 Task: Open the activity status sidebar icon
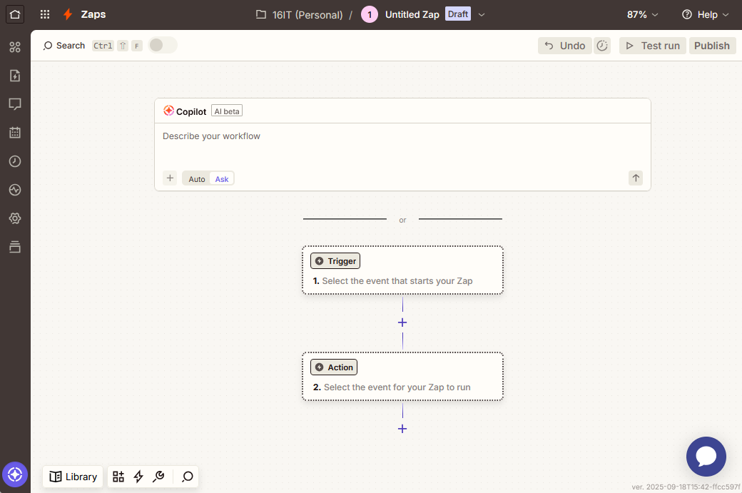[15, 190]
